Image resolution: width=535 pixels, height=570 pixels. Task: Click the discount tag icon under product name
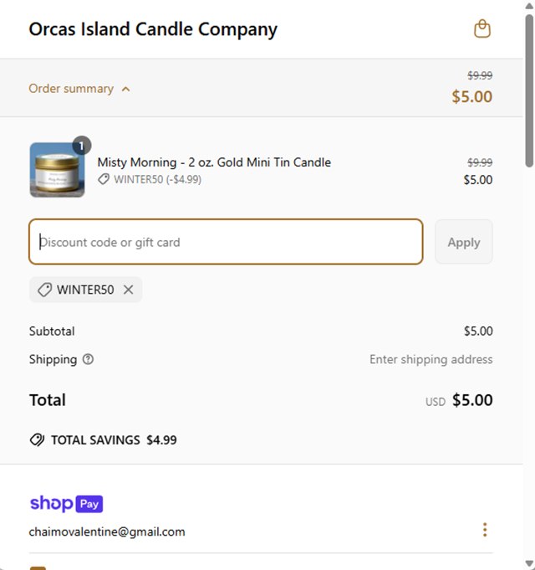tap(104, 179)
